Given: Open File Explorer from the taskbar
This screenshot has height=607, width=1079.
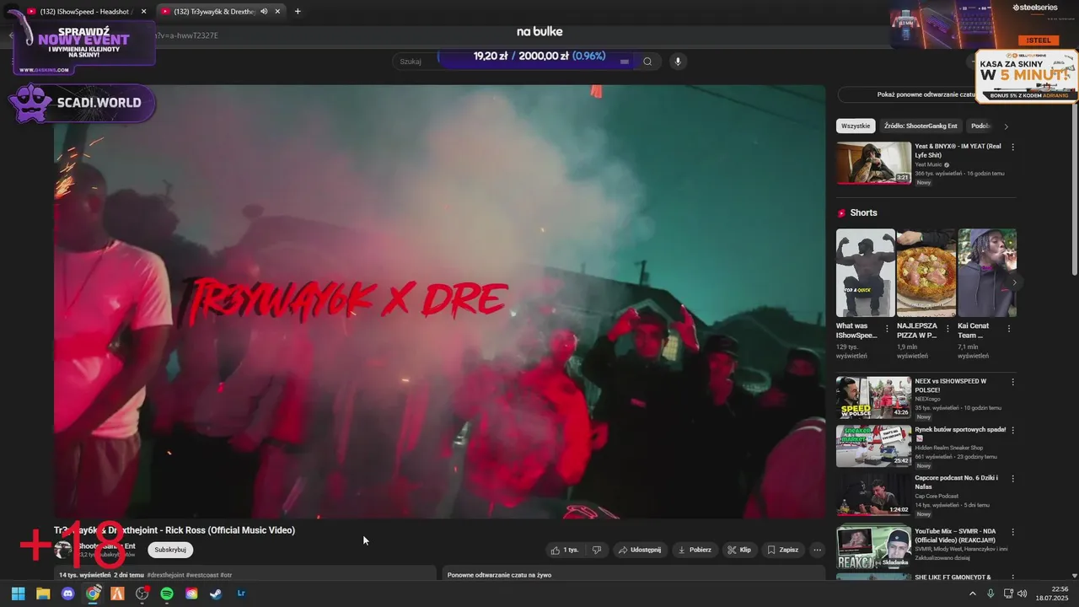Looking at the screenshot, I should pos(43,594).
